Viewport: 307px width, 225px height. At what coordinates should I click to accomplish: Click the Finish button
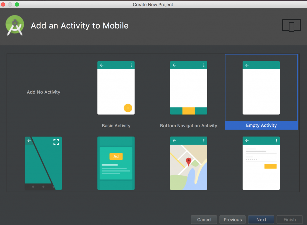click(290, 220)
